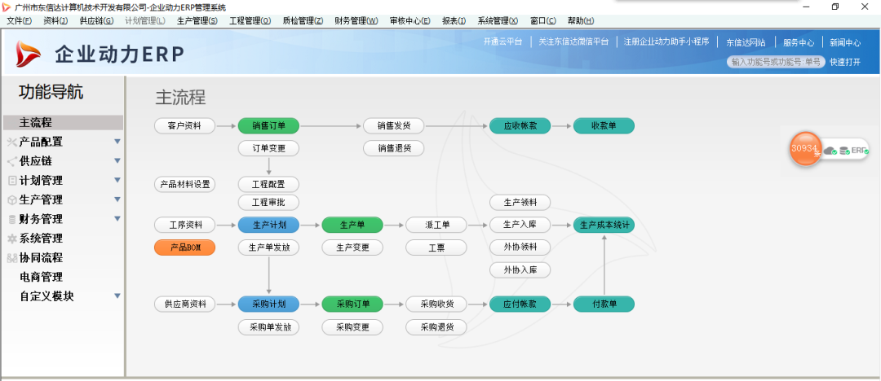Open the 服务中心 link in header
The image size is (881, 381).
(799, 42)
